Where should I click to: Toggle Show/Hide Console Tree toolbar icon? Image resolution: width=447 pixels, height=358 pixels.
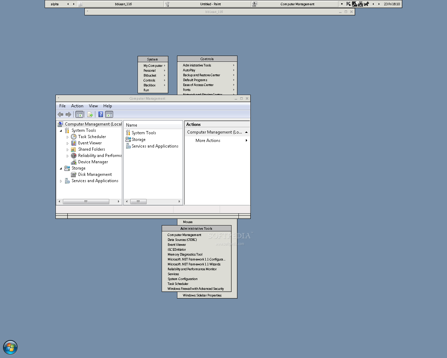coord(80,114)
